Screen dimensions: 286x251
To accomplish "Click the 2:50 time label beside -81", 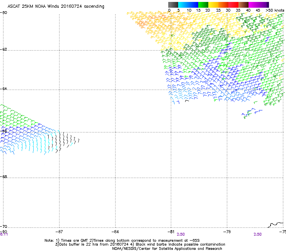I will pyautogui.click(x=180, y=234).
